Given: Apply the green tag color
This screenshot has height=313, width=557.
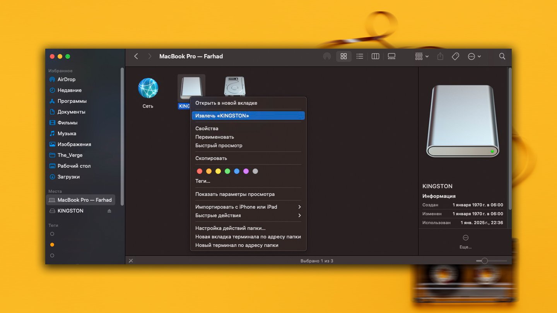Looking at the screenshot, I should (x=227, y=171).
